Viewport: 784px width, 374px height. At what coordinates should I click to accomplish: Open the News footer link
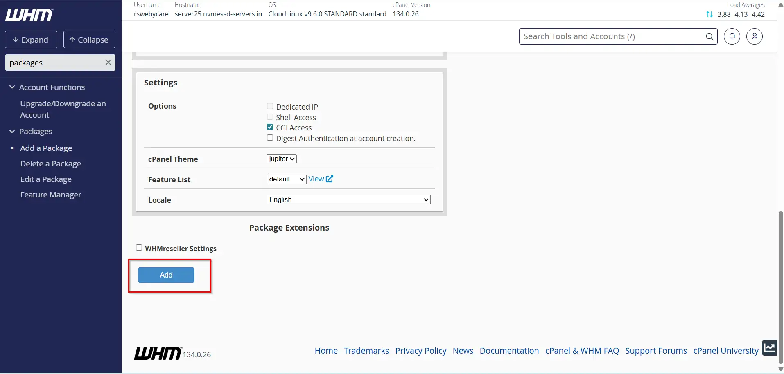(463, 351)
